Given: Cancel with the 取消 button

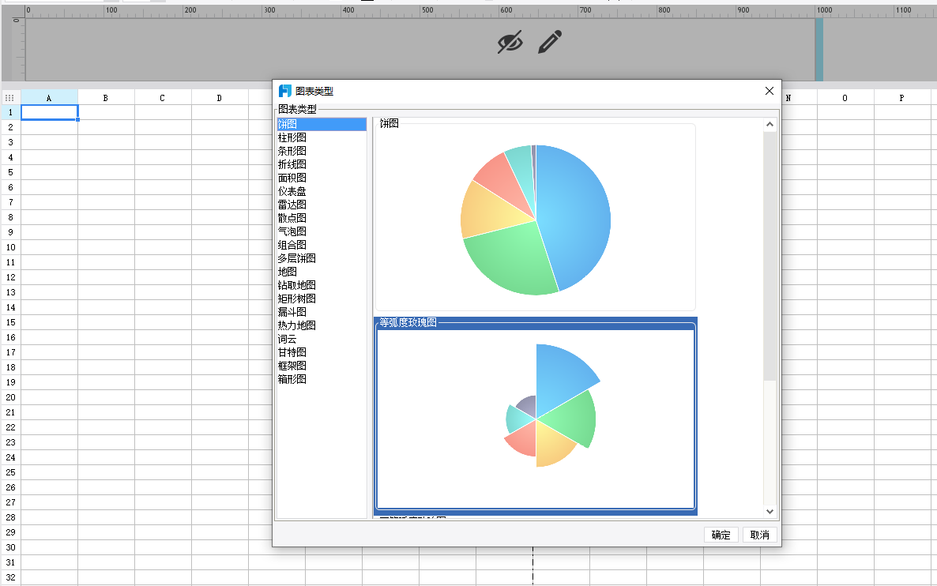Looking at the screenshot, I should 759,535.
